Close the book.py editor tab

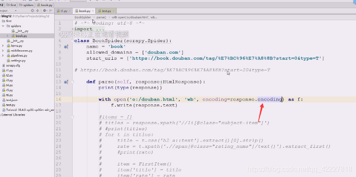[x=92, y=11]
